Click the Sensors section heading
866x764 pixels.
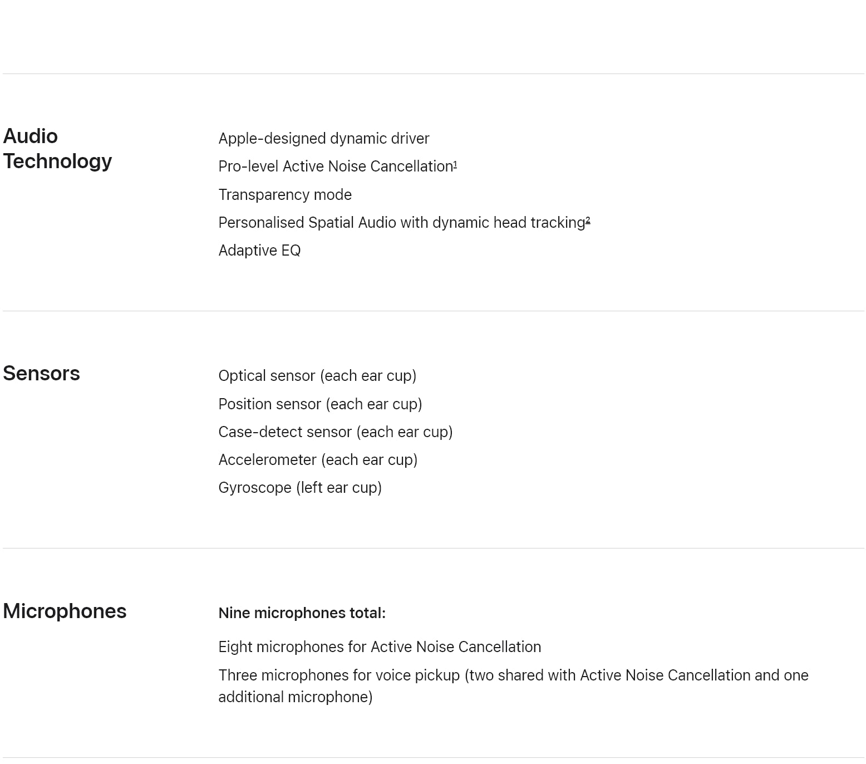[x=41, y=373]
